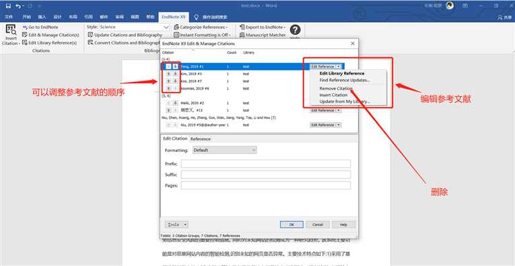Screen dimensions: 515x266
Task: Open the 视图 ribbon tab
Action: [135, 17]
